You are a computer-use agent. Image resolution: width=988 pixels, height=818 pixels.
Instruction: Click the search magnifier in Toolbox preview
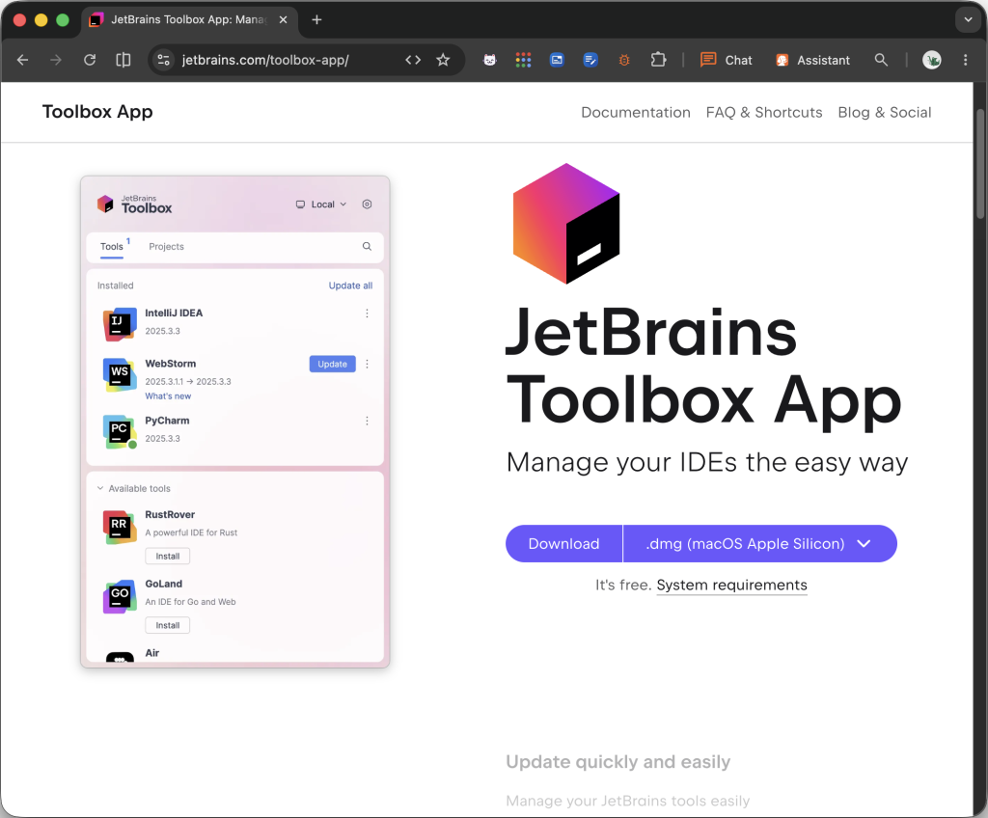[367, 246]
